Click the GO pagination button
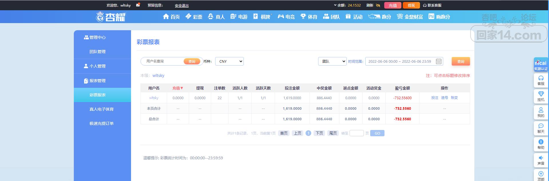This screenshot has width=549, height=181. [377, 133]
